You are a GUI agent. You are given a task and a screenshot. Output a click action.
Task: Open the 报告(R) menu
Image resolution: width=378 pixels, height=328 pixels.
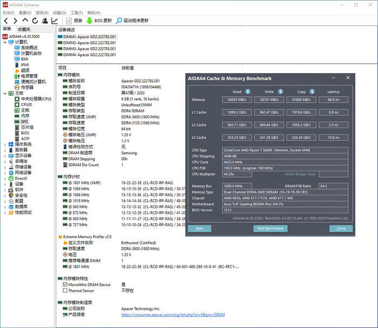click(x=42, y=13)
